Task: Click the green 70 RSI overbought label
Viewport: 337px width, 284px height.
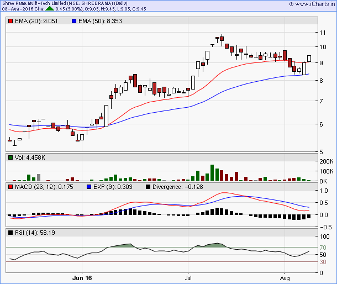Action: [x=323, y=248]
